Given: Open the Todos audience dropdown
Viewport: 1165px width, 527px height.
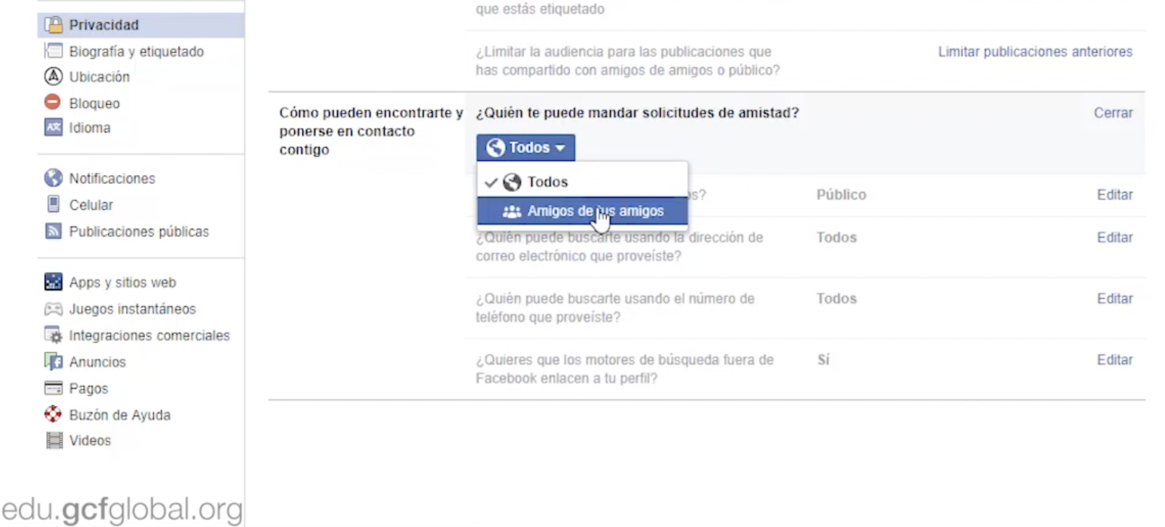Looking at the screenshot, I should click(x=526, y=148).
